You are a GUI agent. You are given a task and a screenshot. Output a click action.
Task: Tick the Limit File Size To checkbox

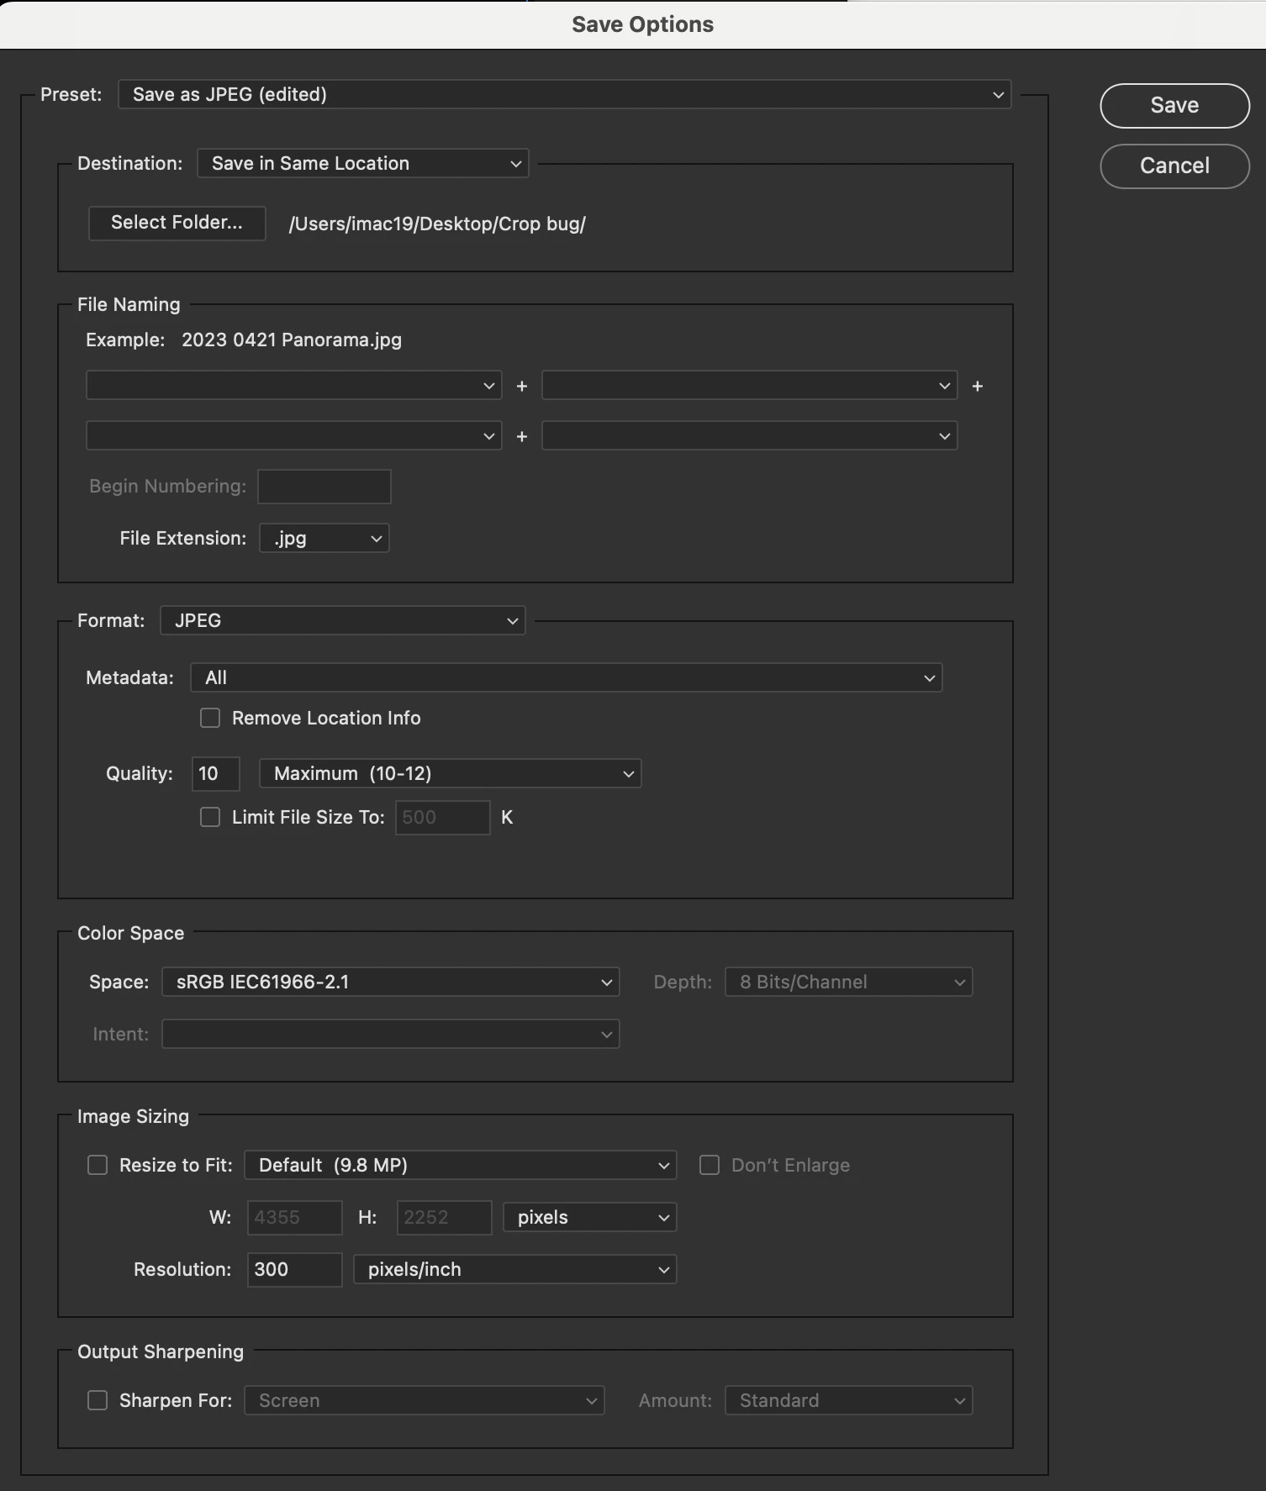click(210, 817)
